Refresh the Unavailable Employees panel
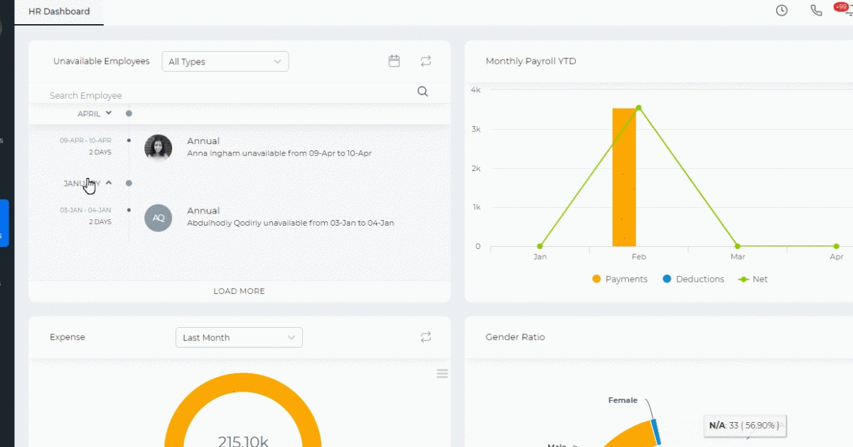The width and height of the screenshot is (853, 447). (426, 61)
